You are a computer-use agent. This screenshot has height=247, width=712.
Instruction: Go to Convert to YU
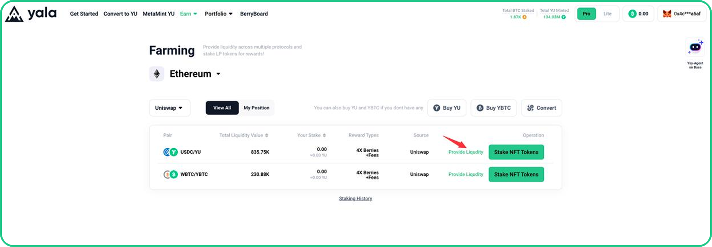[x=120, y=14]
